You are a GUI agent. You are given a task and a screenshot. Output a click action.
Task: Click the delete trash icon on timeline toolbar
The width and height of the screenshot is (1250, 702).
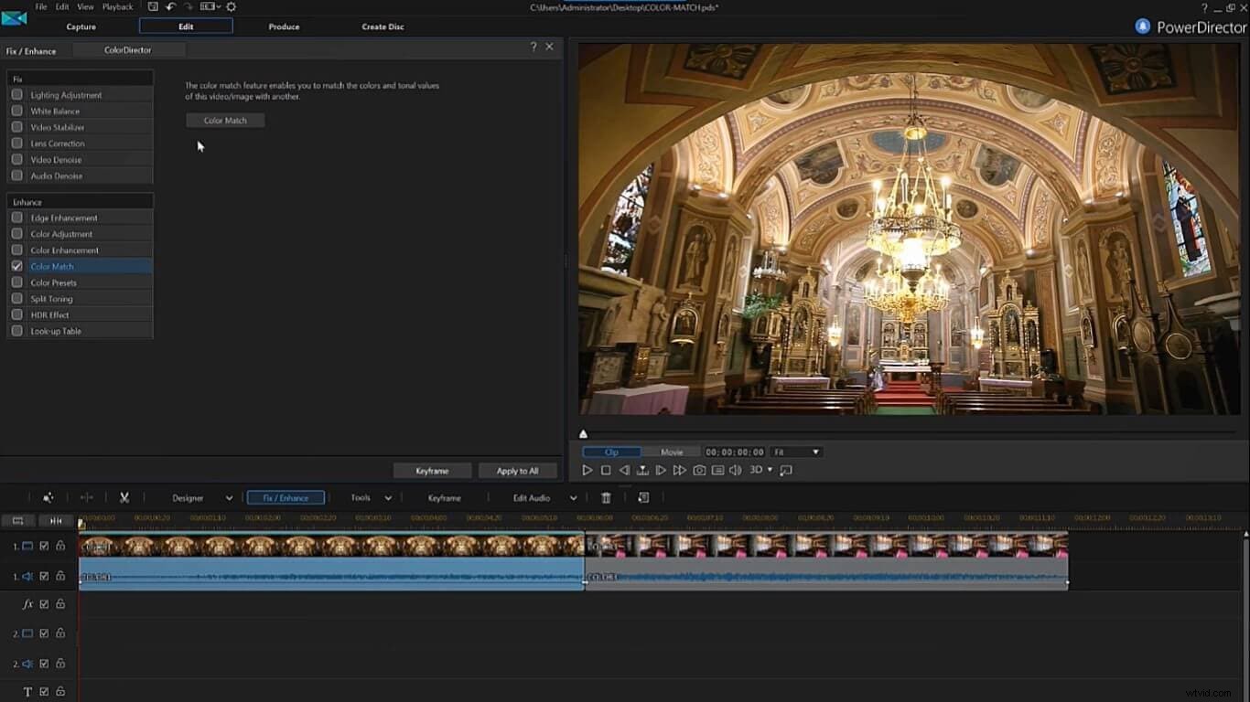[605, 497]
